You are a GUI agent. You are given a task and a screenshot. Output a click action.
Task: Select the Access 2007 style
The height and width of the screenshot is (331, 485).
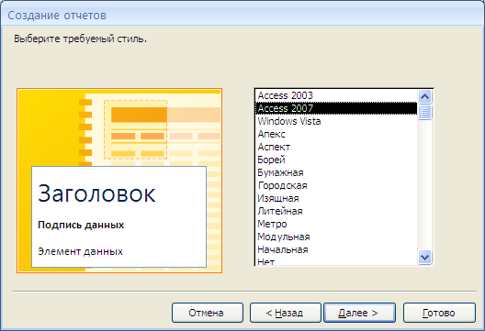(x=336, y=108)
